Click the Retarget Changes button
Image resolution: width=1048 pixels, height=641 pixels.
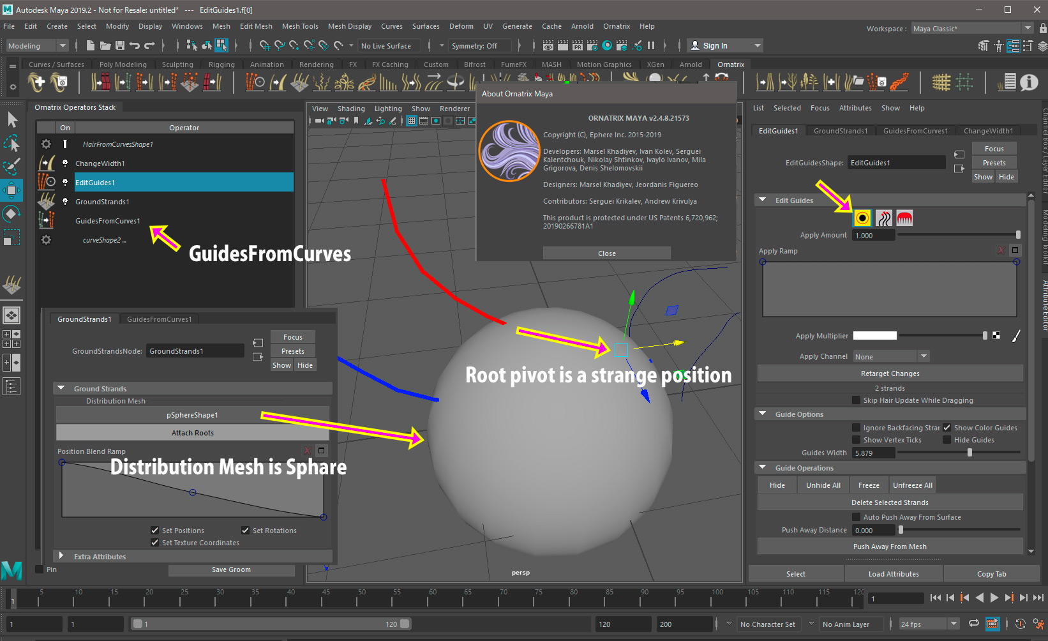click(890, 373)
